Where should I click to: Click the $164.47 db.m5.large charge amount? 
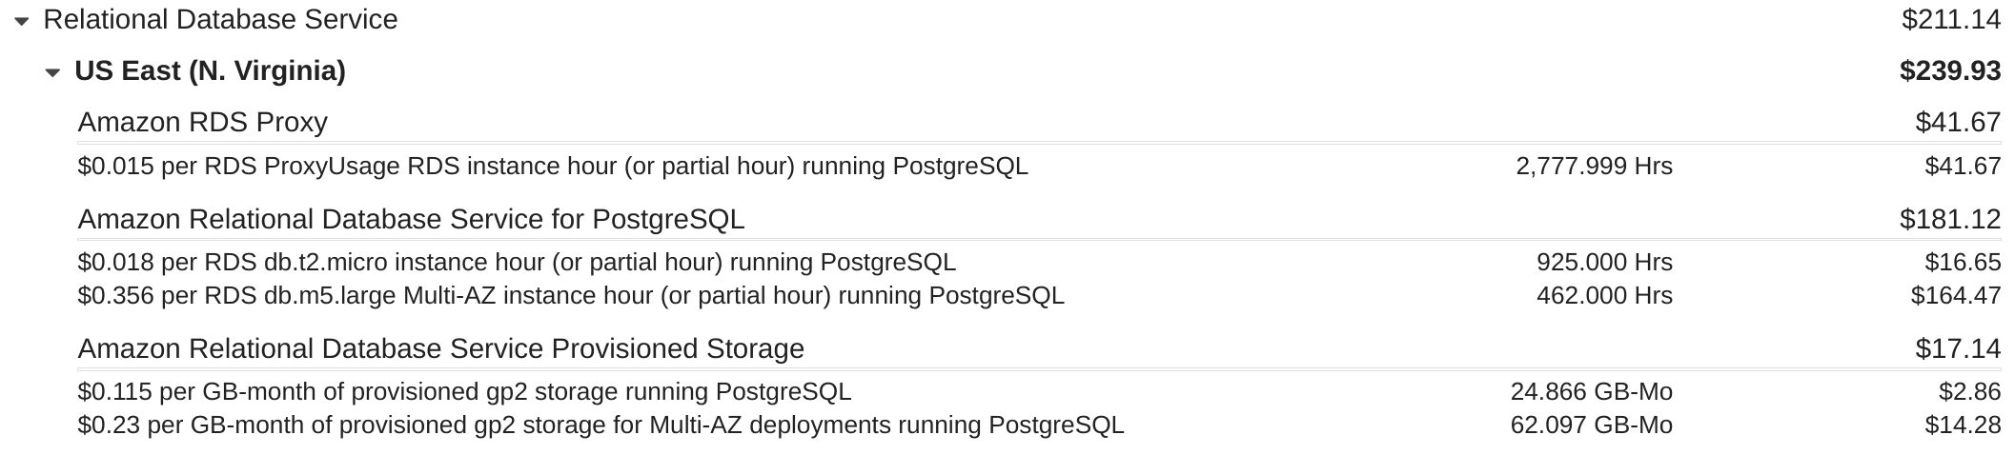pos(1955,296)
